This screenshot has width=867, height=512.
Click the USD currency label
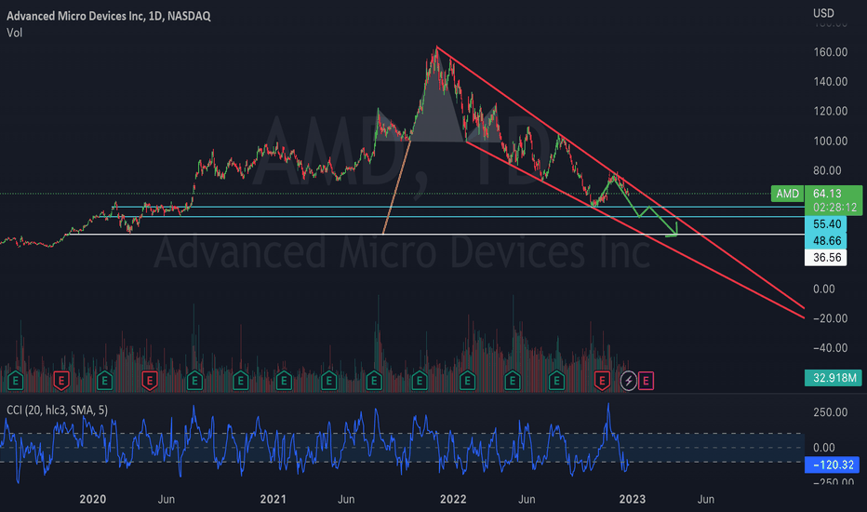(x=823, y=13)
